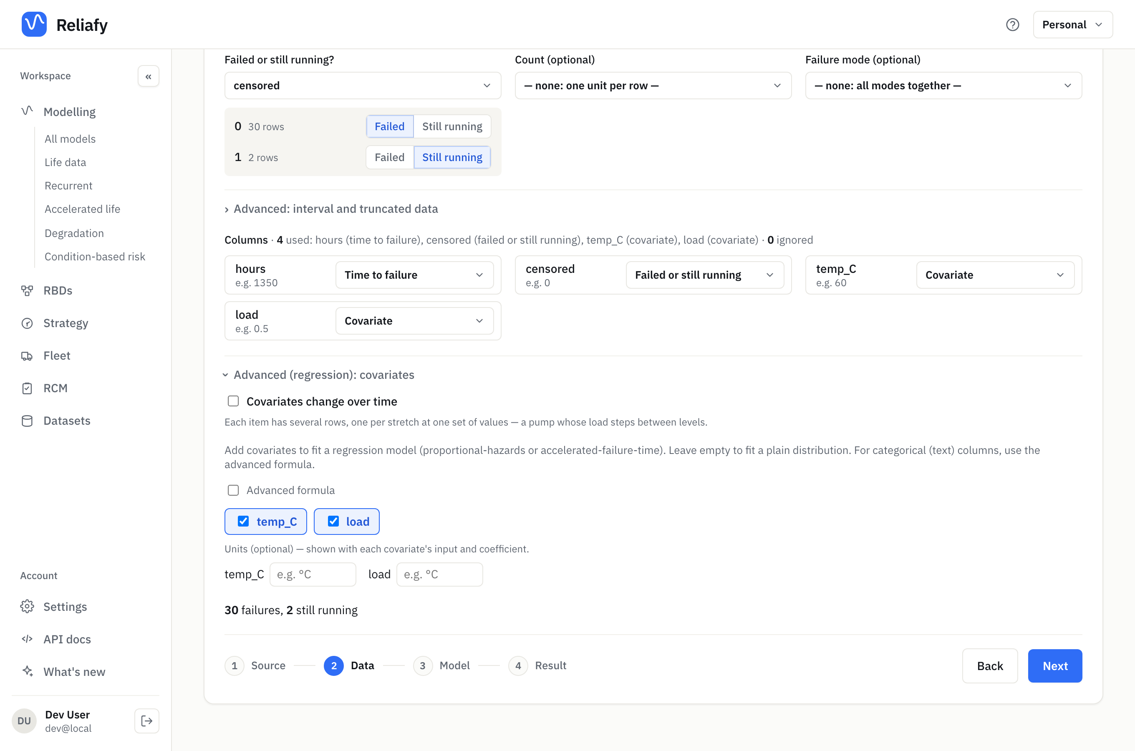Viewport: 1135px width, 751px height.
Task: Open Personal workspace switcher
Action: [1072, 25]
